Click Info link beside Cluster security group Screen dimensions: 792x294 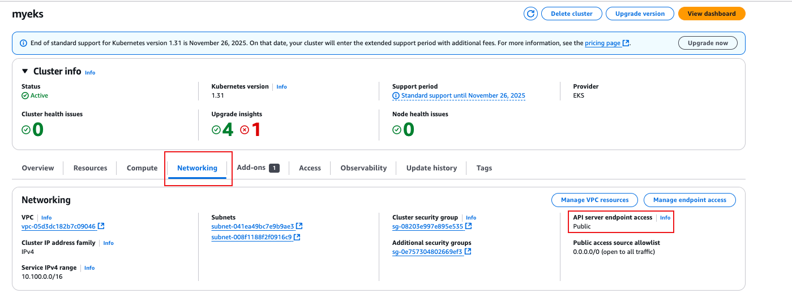[x=471, y=218]
